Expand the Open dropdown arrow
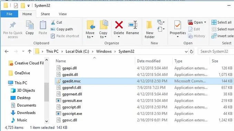Image resolution: width=234 pixels, height=131 pixels. (x=205, y=22)
